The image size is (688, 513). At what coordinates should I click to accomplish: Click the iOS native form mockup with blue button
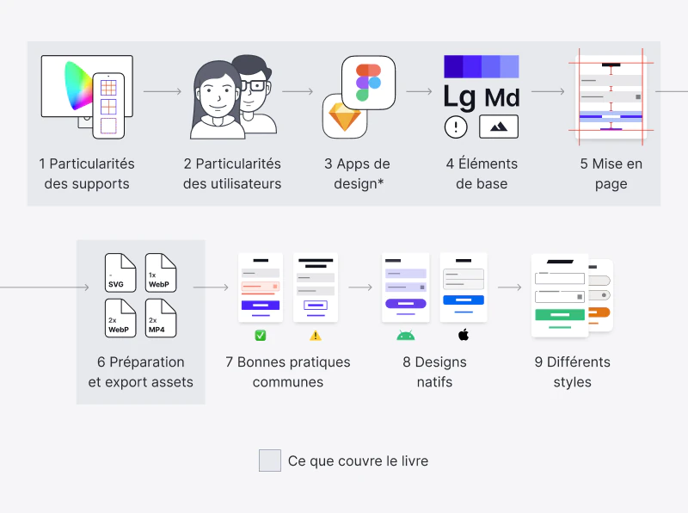coord(464,287)
